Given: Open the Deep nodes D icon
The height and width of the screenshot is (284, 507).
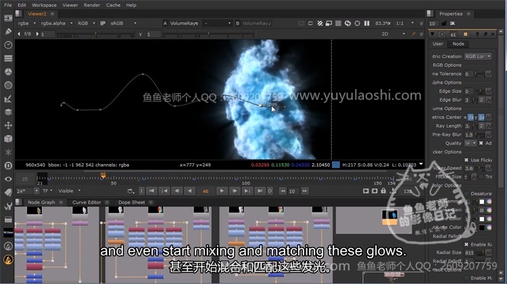Looking at the screenshot, I should tap(8, 165).
